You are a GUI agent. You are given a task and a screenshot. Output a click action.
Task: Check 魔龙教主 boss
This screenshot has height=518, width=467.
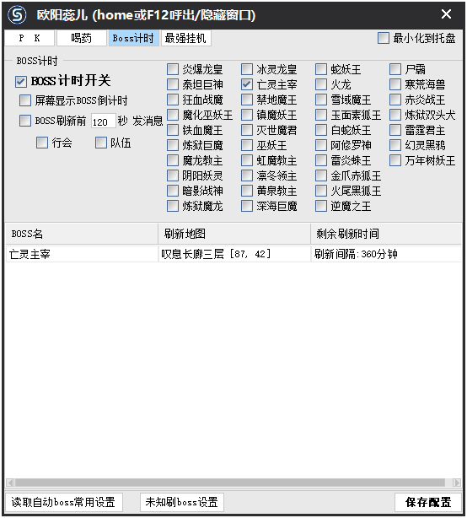pos(173,160)
